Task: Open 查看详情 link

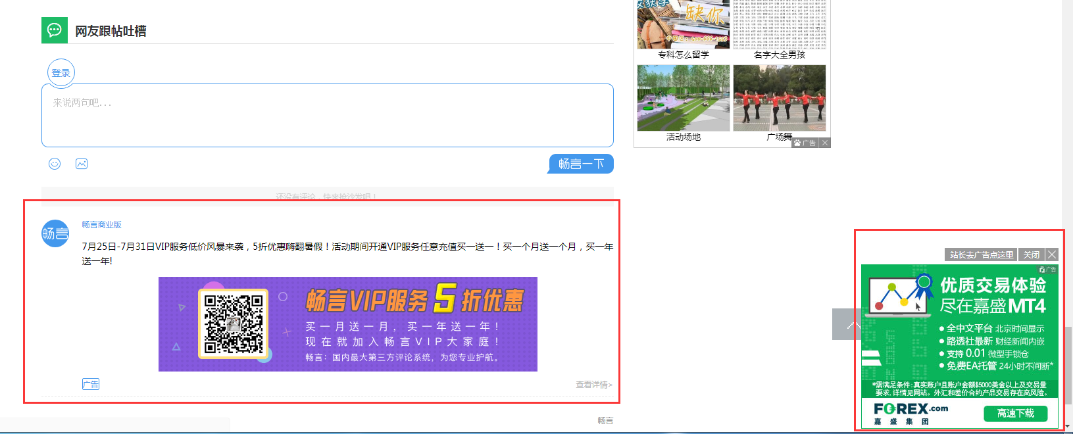Action: tap(594, 385)
